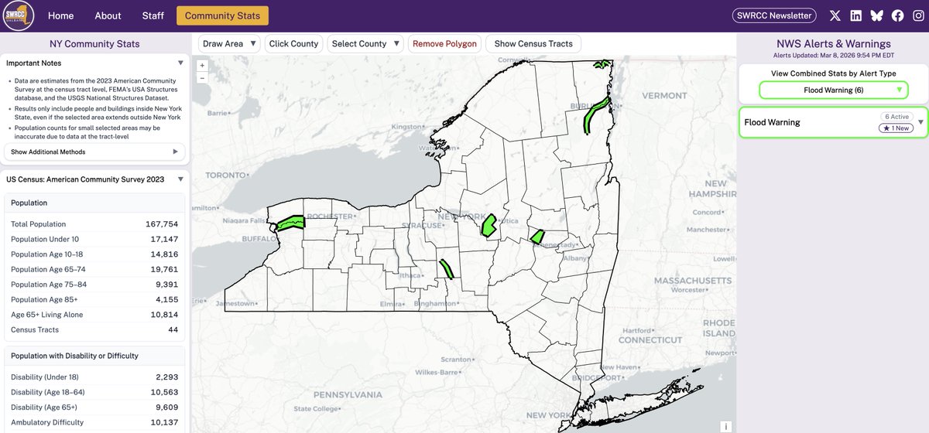The height and width of the screenshot is (433, 929).
Task: Click the Population Under 10 row
Action: 94,240
